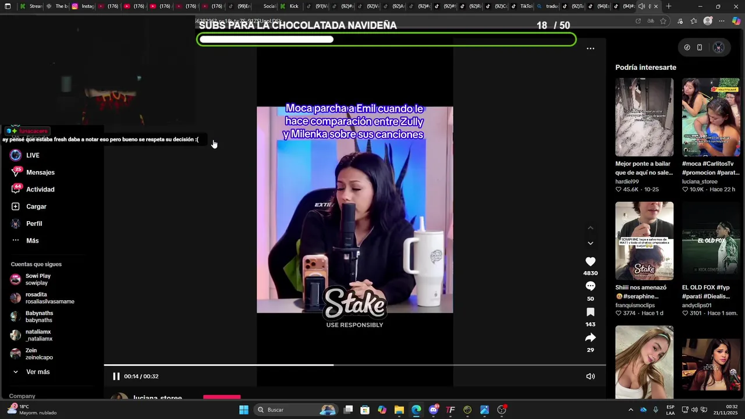The height and width of the screenshot is (419, 745).
Task: Click the heart like icon with 4830
Action: pos(590,262)
